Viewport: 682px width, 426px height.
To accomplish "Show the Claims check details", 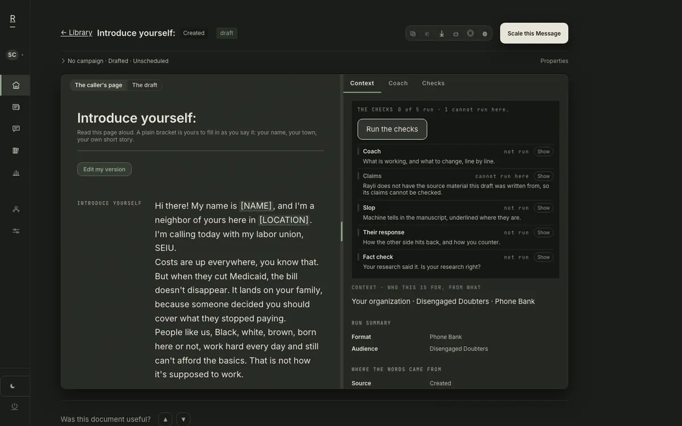I will coord(543,176).
